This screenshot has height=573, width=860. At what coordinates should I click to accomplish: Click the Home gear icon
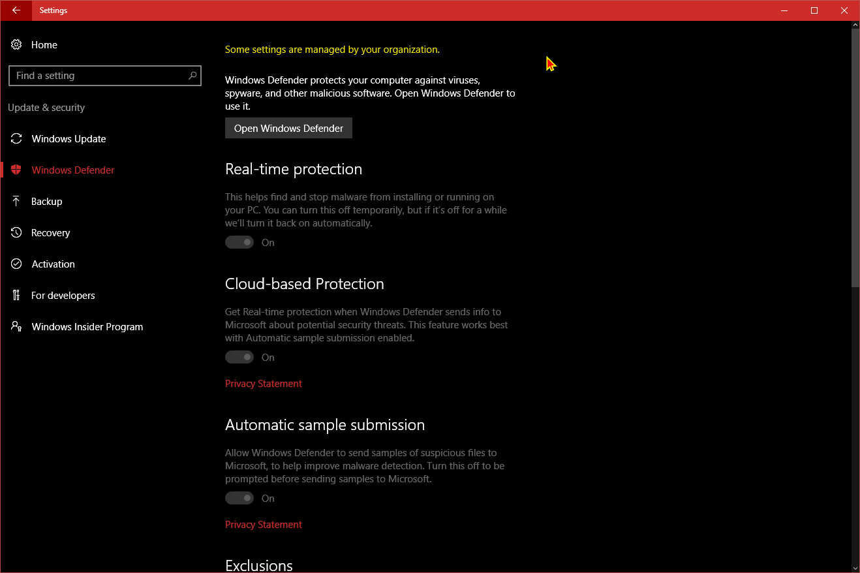coord(16,44)
